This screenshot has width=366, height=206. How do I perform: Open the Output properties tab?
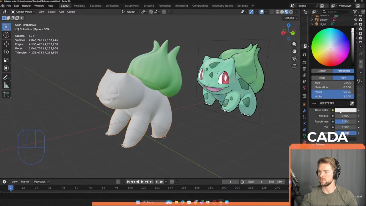click(x=304, y=69)
